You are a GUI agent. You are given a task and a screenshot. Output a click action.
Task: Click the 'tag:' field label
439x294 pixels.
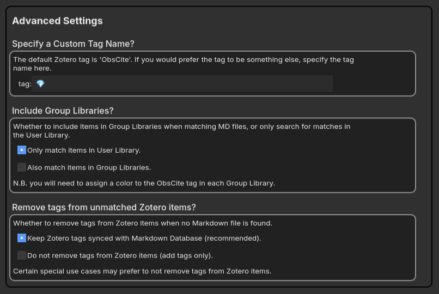point(25,84)
